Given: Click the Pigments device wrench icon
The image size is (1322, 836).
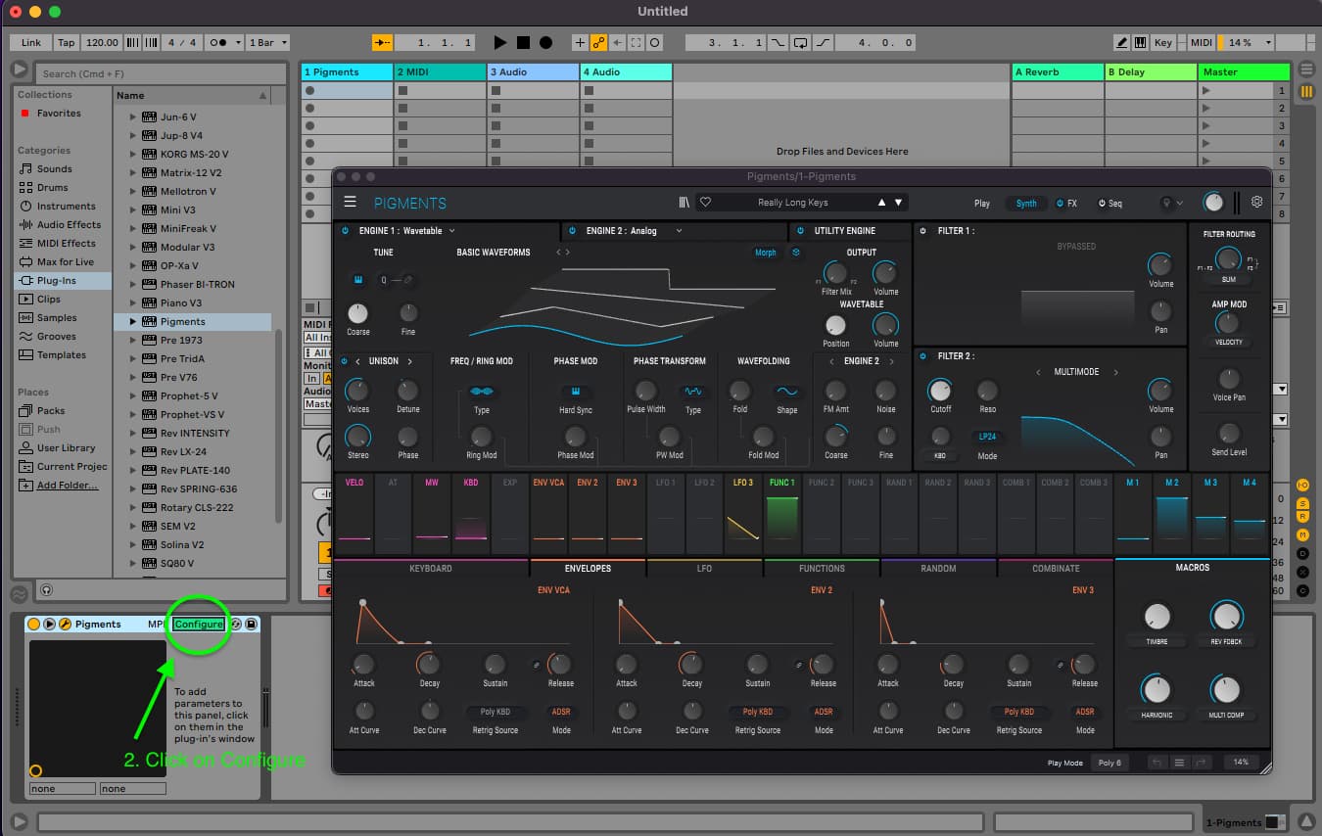Looking at the screenshot, I should 65,624.
